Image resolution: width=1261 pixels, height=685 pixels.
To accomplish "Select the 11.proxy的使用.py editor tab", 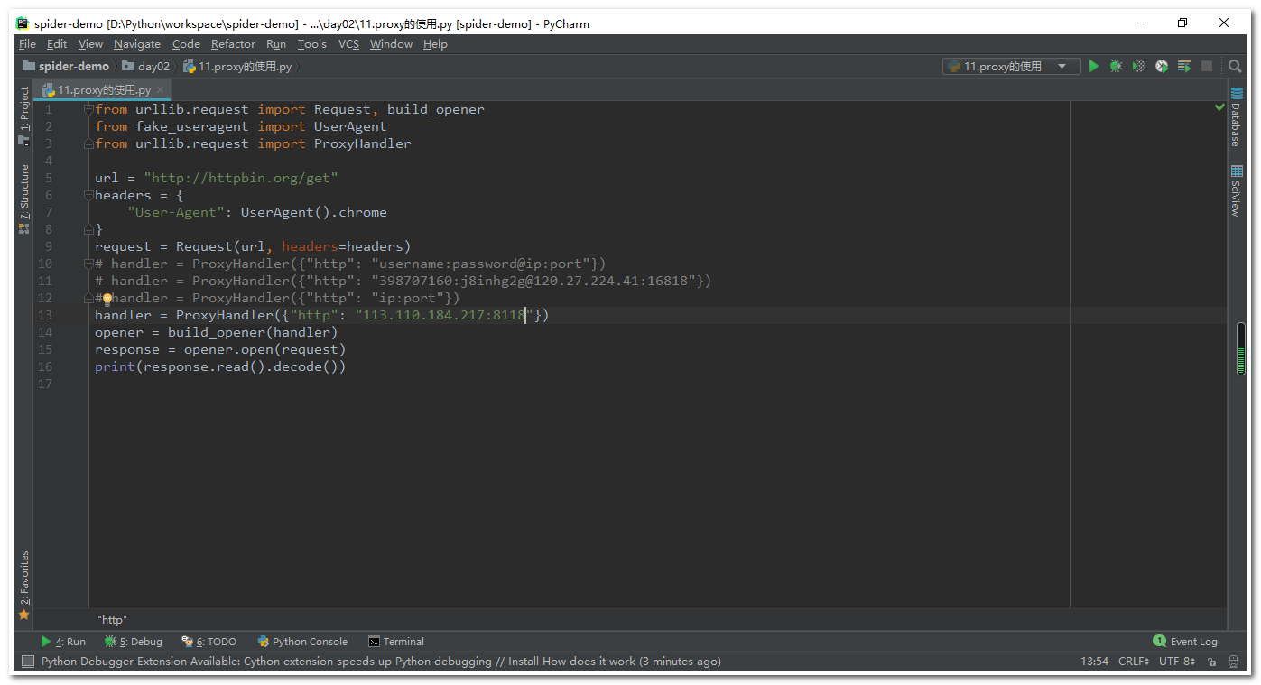I will (104, 90).
